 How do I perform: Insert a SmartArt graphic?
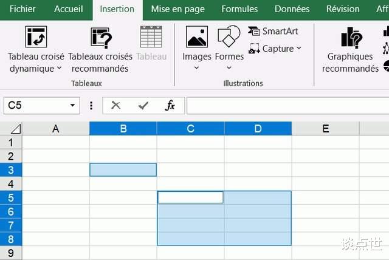(x=274, y=31)
